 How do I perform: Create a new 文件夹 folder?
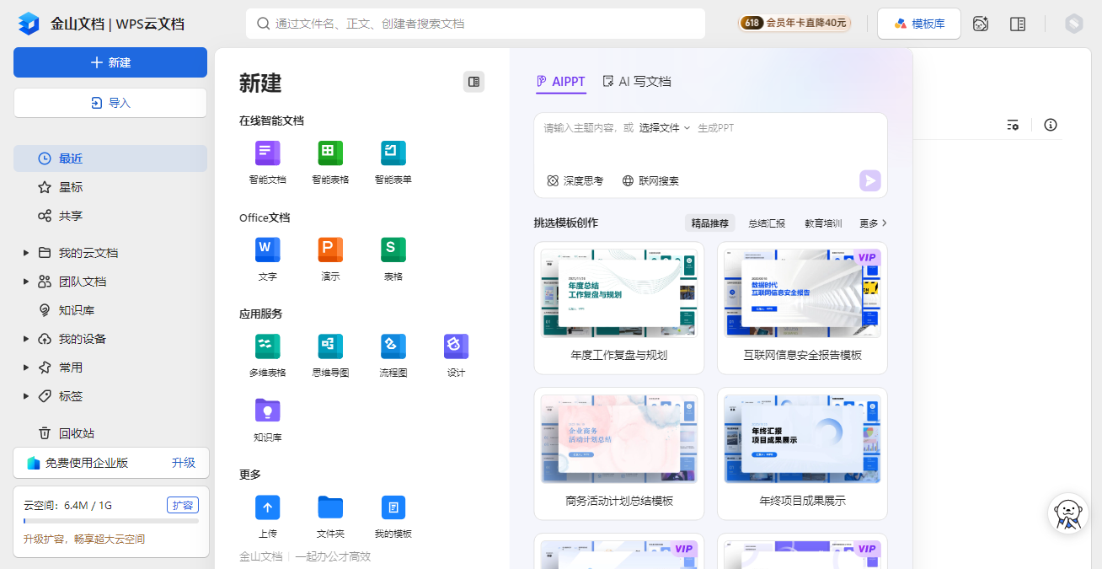click(x=330, y=516)
